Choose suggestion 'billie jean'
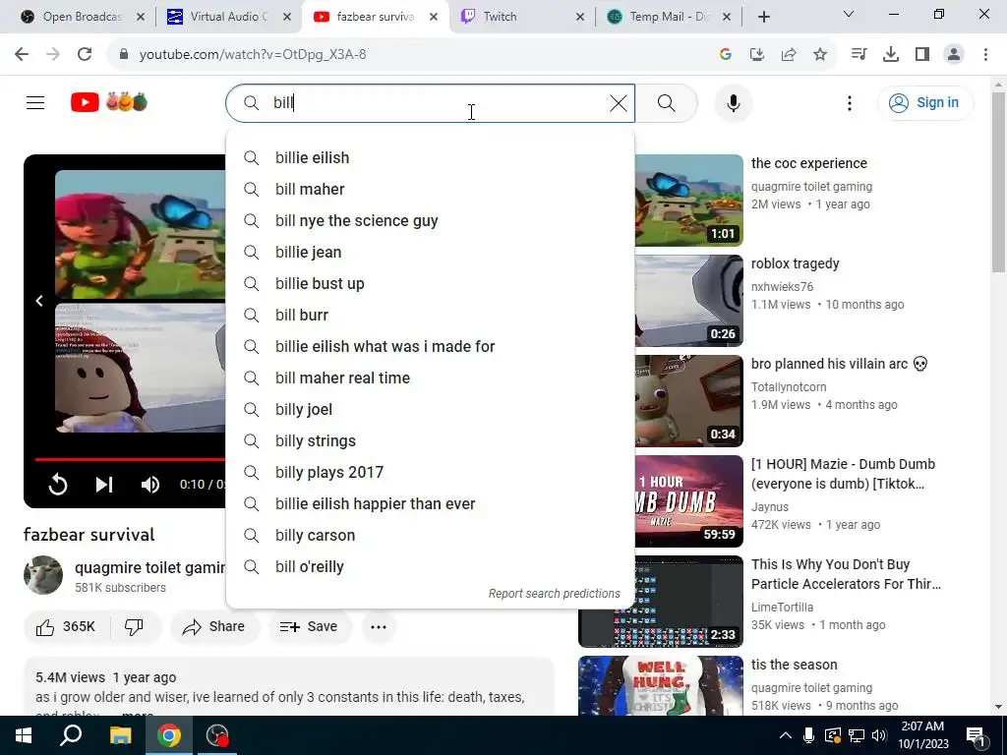The height and width of the screenshot is (755, 1007). [x=431, y=253]
